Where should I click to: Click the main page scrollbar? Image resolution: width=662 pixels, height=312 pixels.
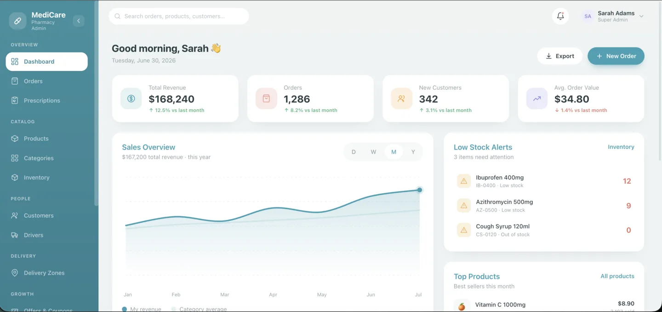pos(660,81)
